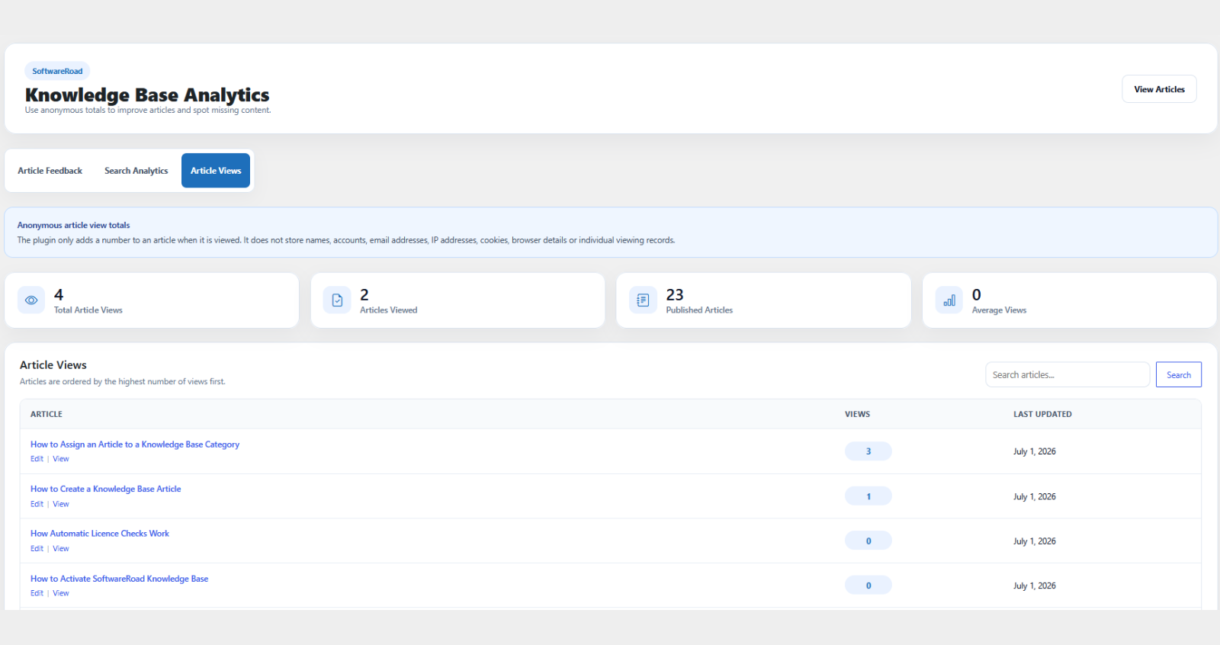Image resolution: width=1220 pixels, height=645 pixels.
Task: Click Edit under How to Create a Knowledge Base Article
Action: coord(37,504)
